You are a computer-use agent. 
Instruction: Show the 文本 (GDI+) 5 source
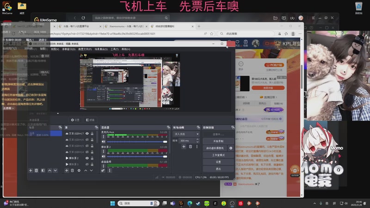[x=87, y=146]
